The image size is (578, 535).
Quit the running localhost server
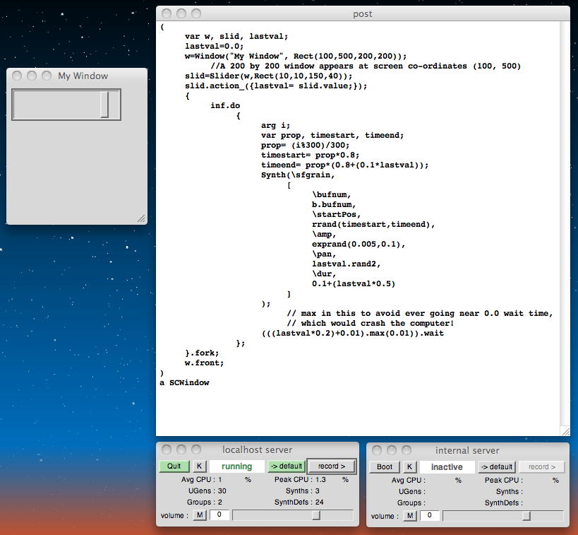[x=174, y=466]
